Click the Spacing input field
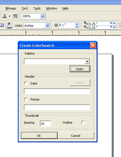 [x=46, y=123]
